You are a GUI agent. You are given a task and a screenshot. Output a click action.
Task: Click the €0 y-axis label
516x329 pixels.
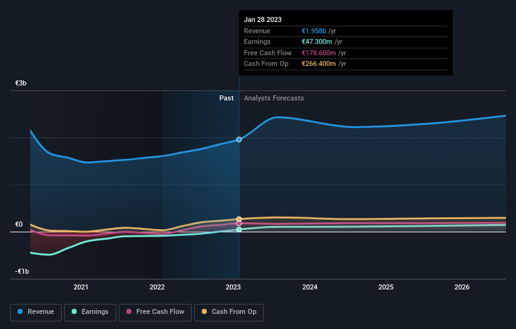(19, 225)
